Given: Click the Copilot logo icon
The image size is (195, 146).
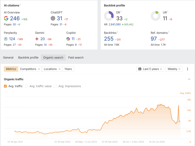Looking at the screenshot, I should pos(68,39).
